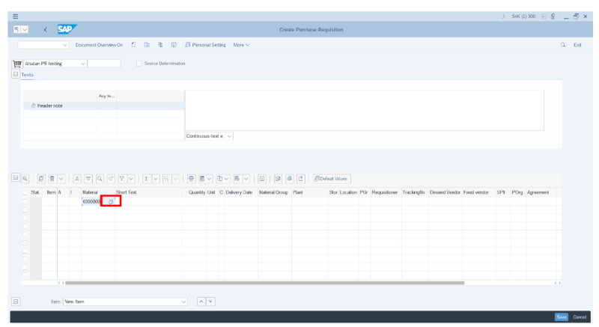The image size is (599, 327).
Task: Open the Continuous-text dropdown
Action: (x=229, y=135)
